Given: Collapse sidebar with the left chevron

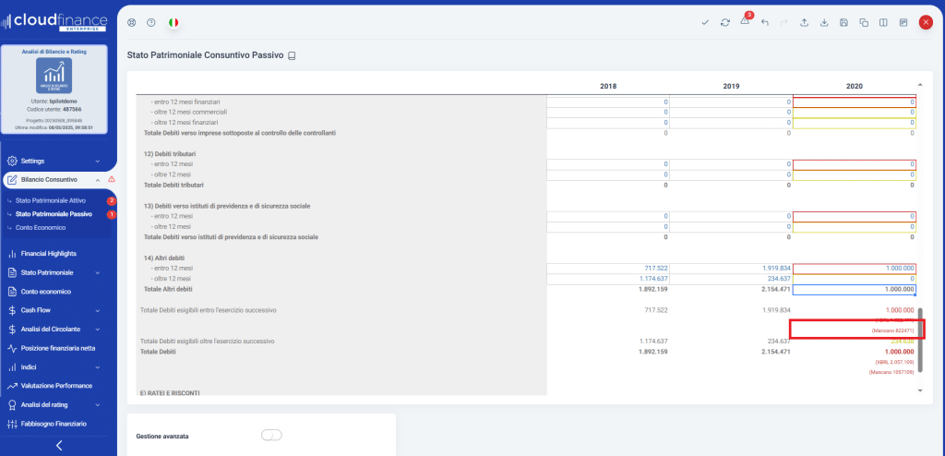Looking at the screenshot, I should pos(58,446).
